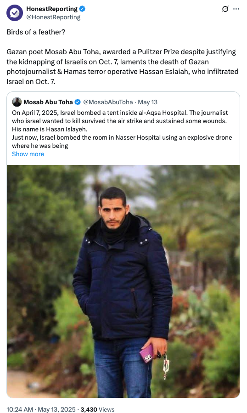The image size is (247, 413).
Task: Click the Nasser Hospital sentence in quote
Action: (x=122, y=141)
